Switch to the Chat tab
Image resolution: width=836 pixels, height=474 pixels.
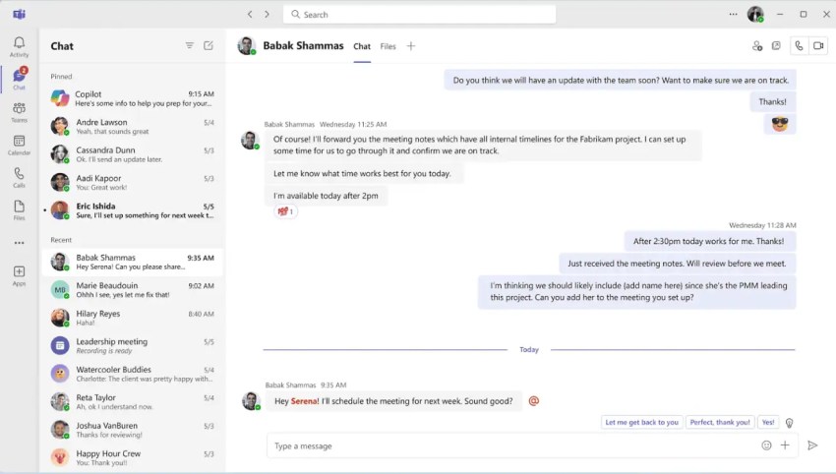[362, 46]
